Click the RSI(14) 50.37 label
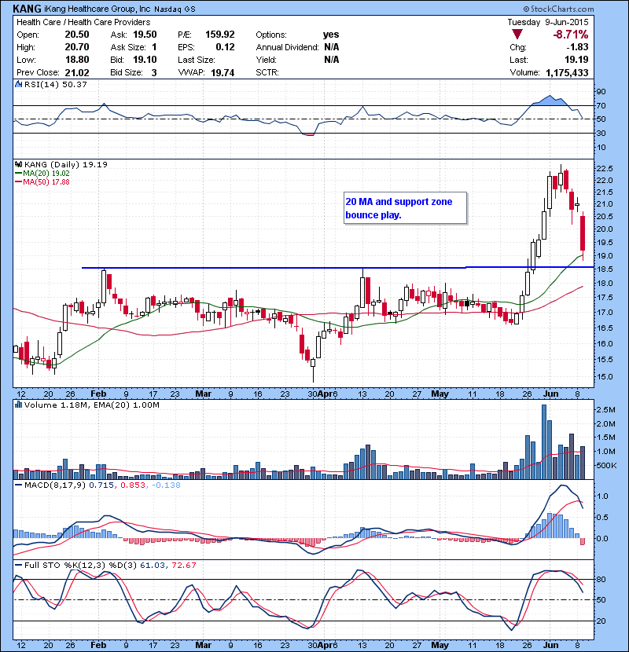629x652 pixels. coord(56,84)
